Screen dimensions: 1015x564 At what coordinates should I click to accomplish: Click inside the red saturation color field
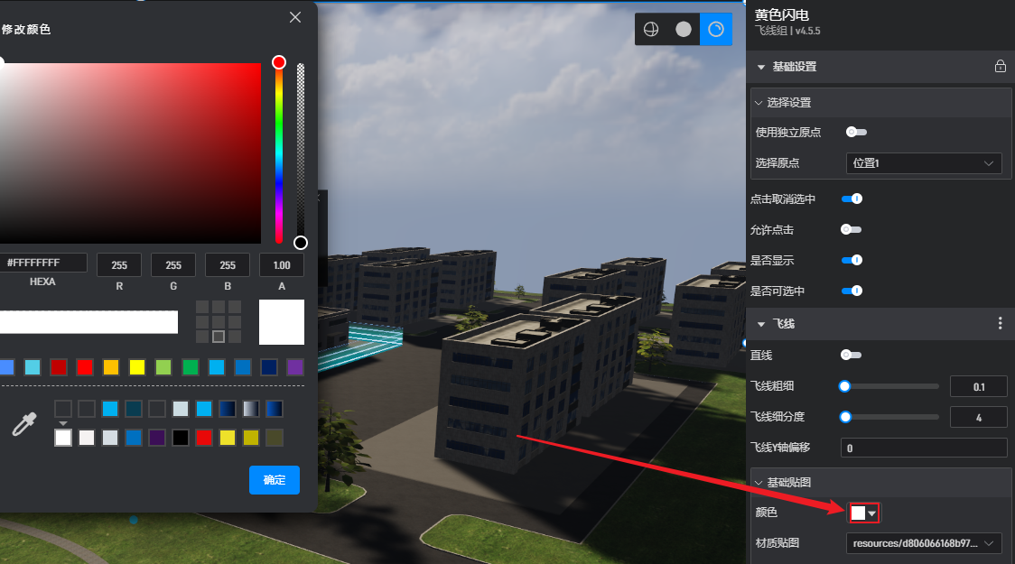click(130, 153)
